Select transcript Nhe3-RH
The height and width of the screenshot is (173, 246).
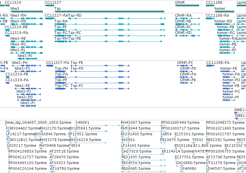coord(27,18)
